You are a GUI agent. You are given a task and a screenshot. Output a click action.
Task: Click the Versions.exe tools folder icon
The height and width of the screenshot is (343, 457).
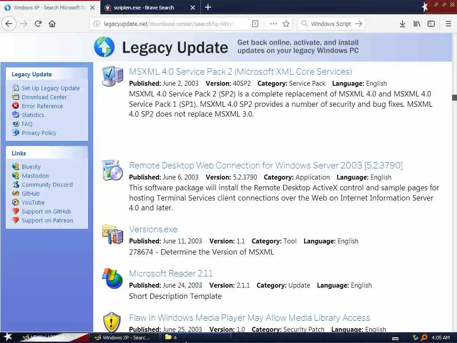112,234
